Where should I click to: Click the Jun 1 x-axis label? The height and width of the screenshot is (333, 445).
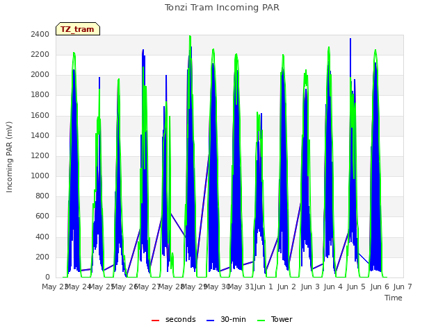(264, 287)
